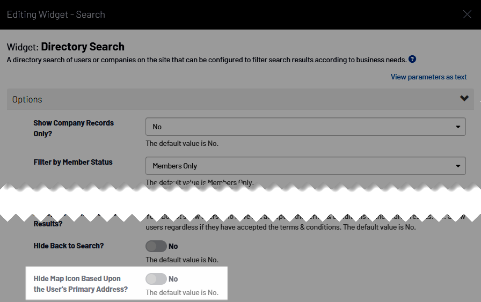Click the Options section header label
481x302 pixels.
pos(27,99)
